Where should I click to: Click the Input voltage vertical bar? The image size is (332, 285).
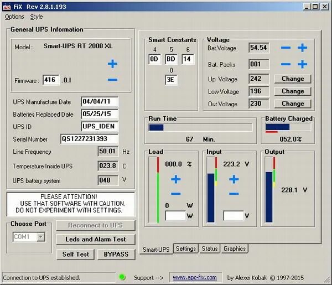(212, 190)
